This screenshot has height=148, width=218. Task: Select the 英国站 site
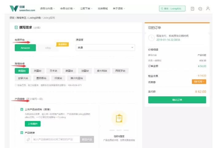tap(37, 71)
